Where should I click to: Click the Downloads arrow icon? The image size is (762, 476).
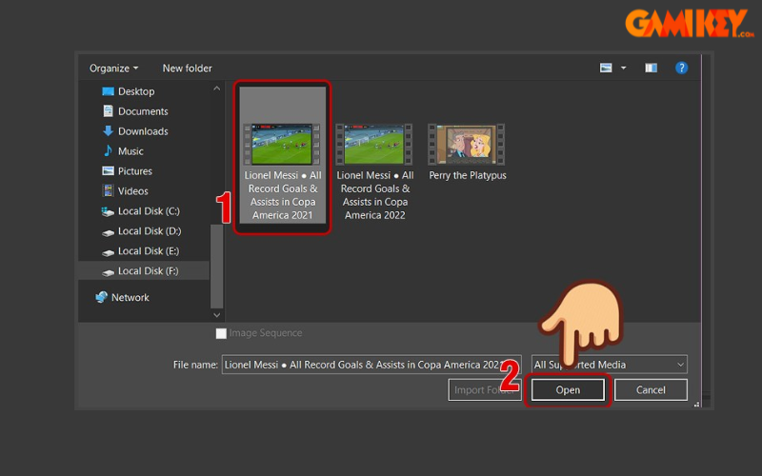coord(108,131)
